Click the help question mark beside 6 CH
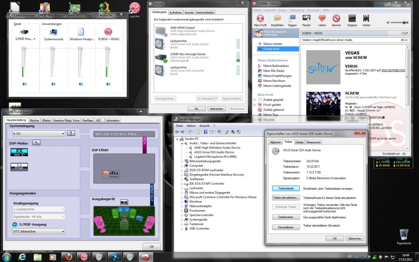The width and height of the screenshot is (419, 262). point(71,133)
